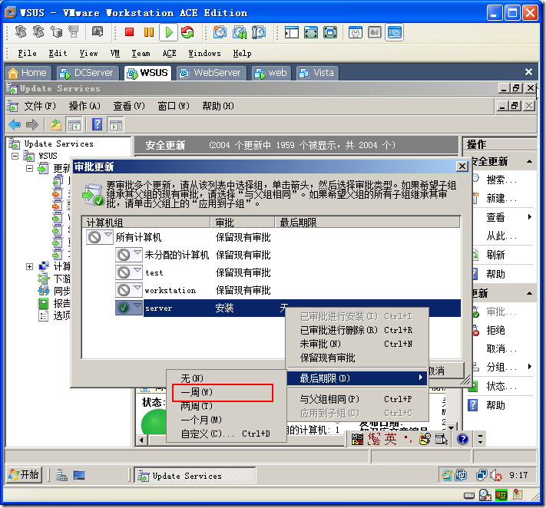546x508 pixels.
Task: Click the up-one-level folder icon
Action: click(x=56, y=124)
